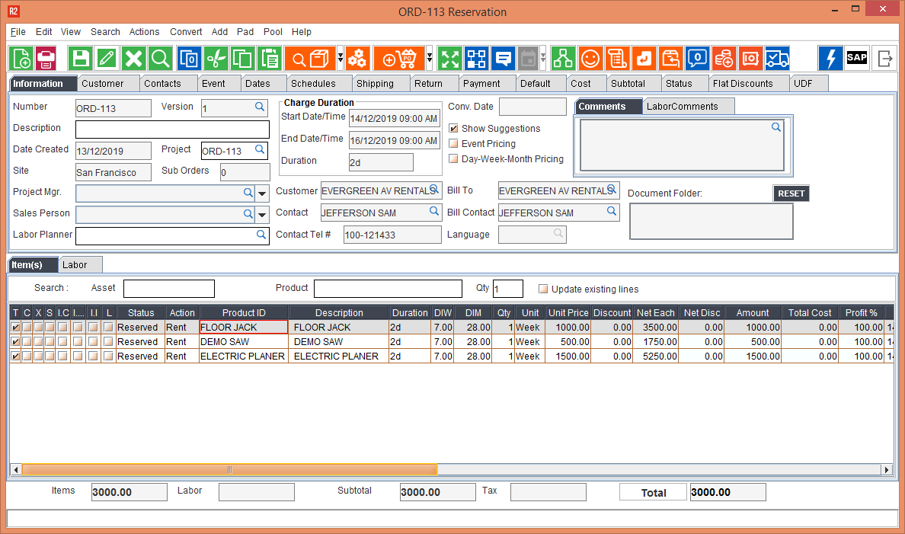Click the green Save floppy disk icon
Image resolution: width=905 pixels, height=534 pixels.
(x=80, y=59)
